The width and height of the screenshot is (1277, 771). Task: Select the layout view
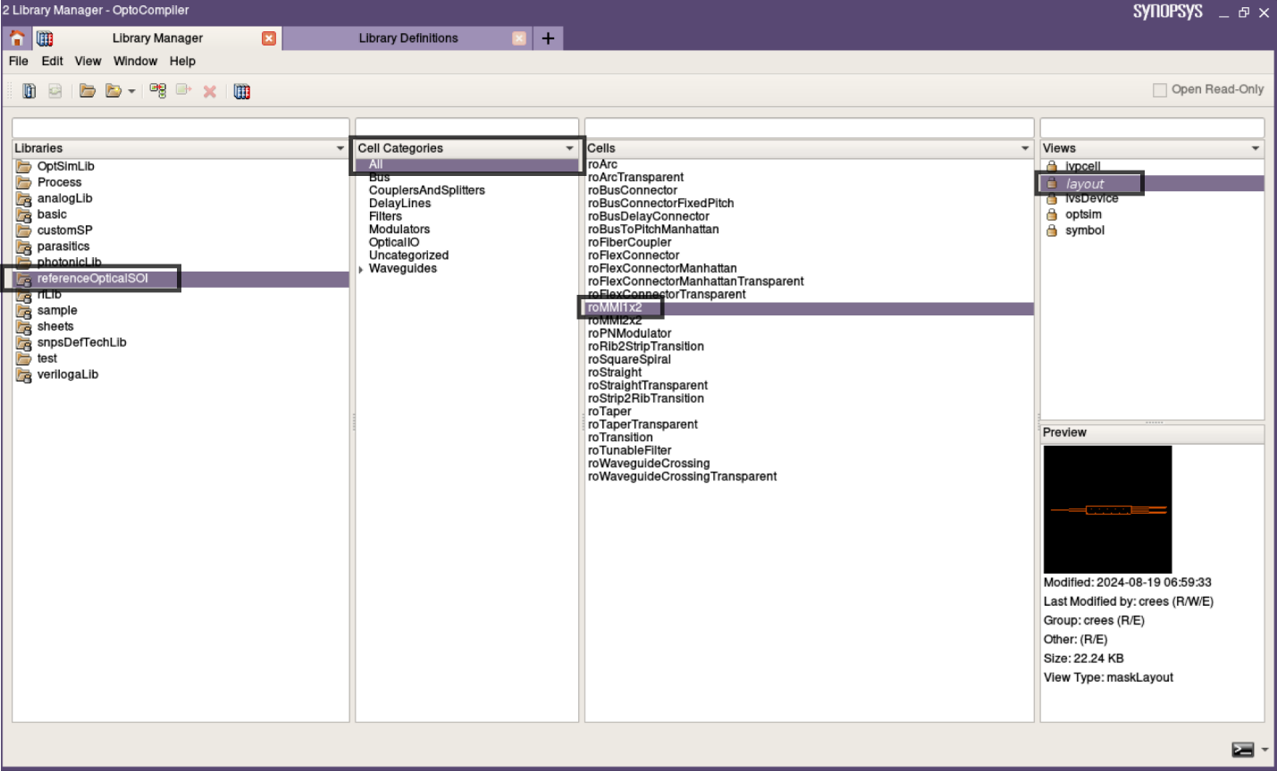[1152, 183]
